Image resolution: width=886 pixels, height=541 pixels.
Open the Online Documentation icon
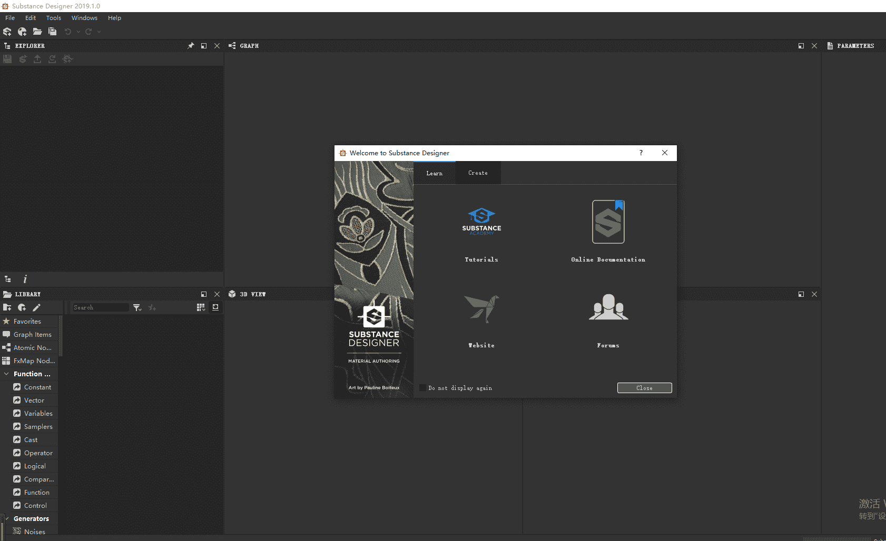pos(608,222)
